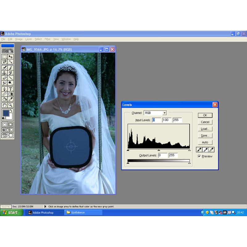Screen dimensions: 247x247
Task: Select the Paint Bucket tool
Action: click(4, 99)
